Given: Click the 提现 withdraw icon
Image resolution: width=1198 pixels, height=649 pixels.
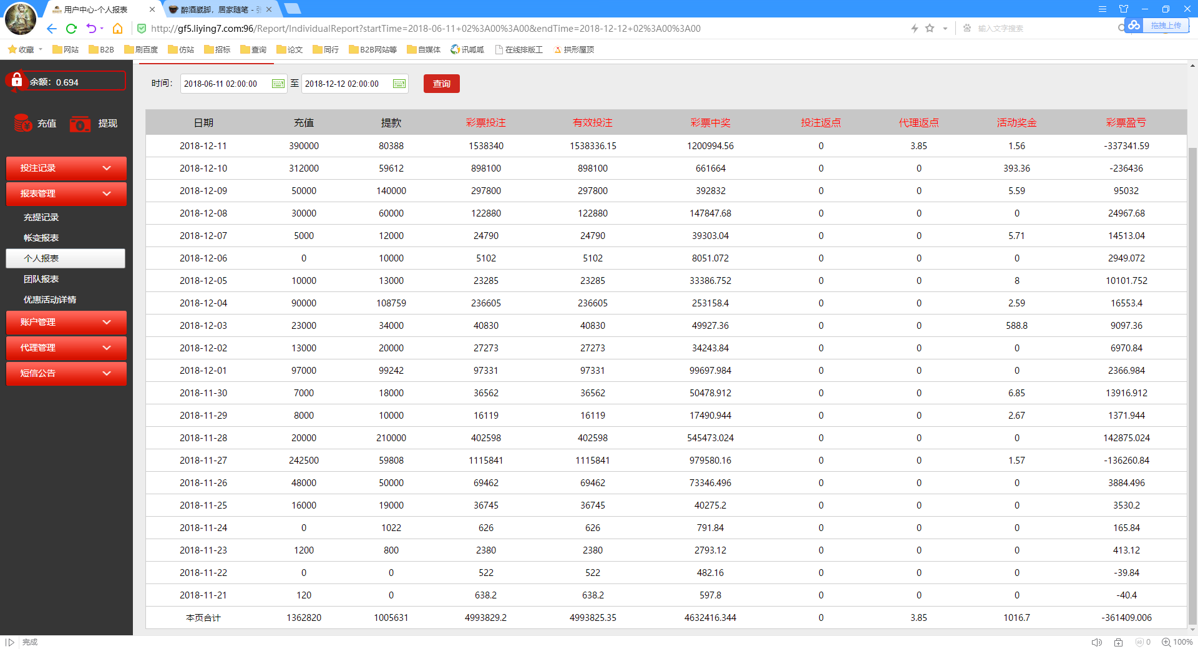Looking at the screenshot, I should tap(80, 124).
